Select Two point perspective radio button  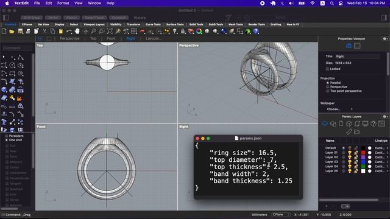point(328,91)
